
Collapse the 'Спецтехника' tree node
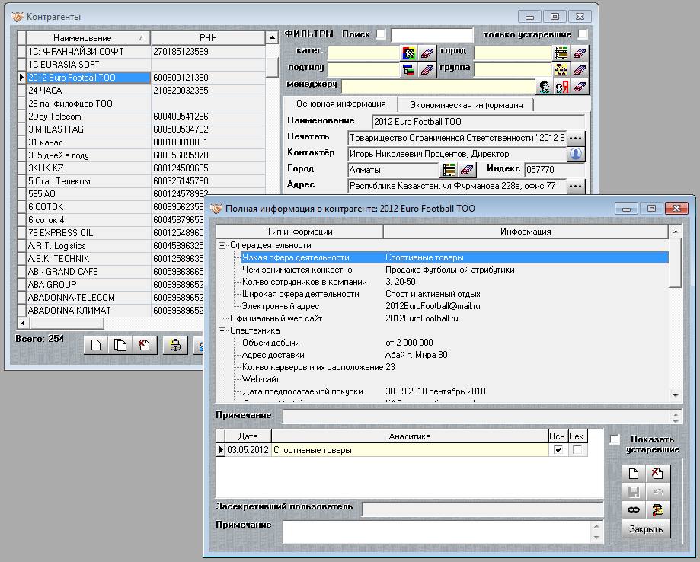tap(222, 330)
